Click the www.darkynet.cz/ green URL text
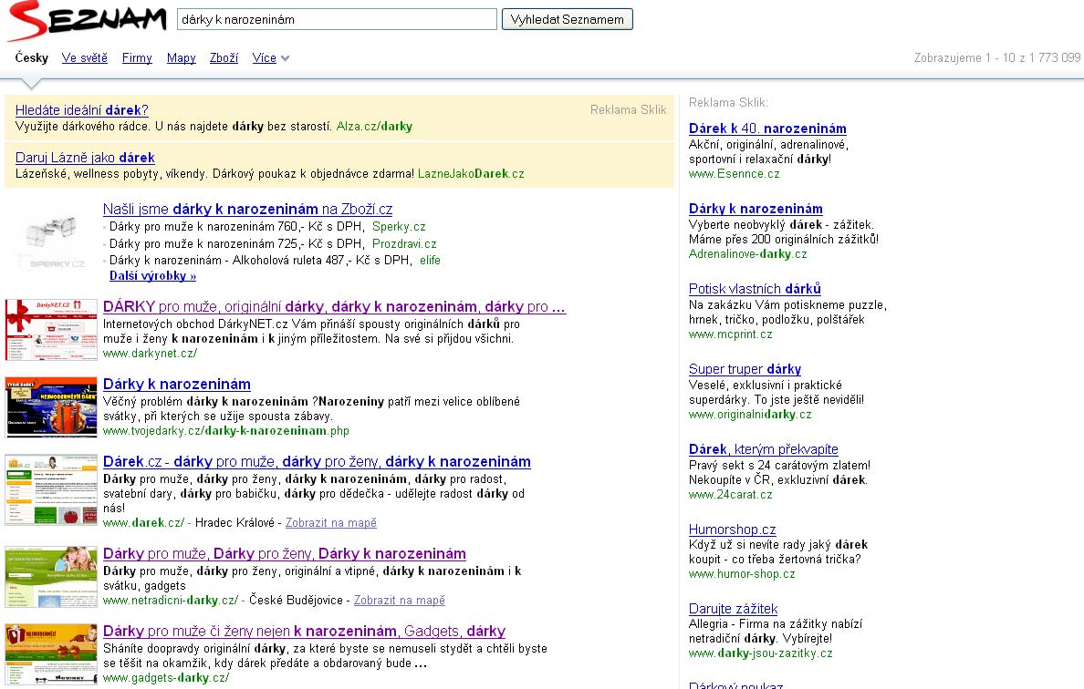The height and width of the screenshot is (689, 1084). point(150,354)
